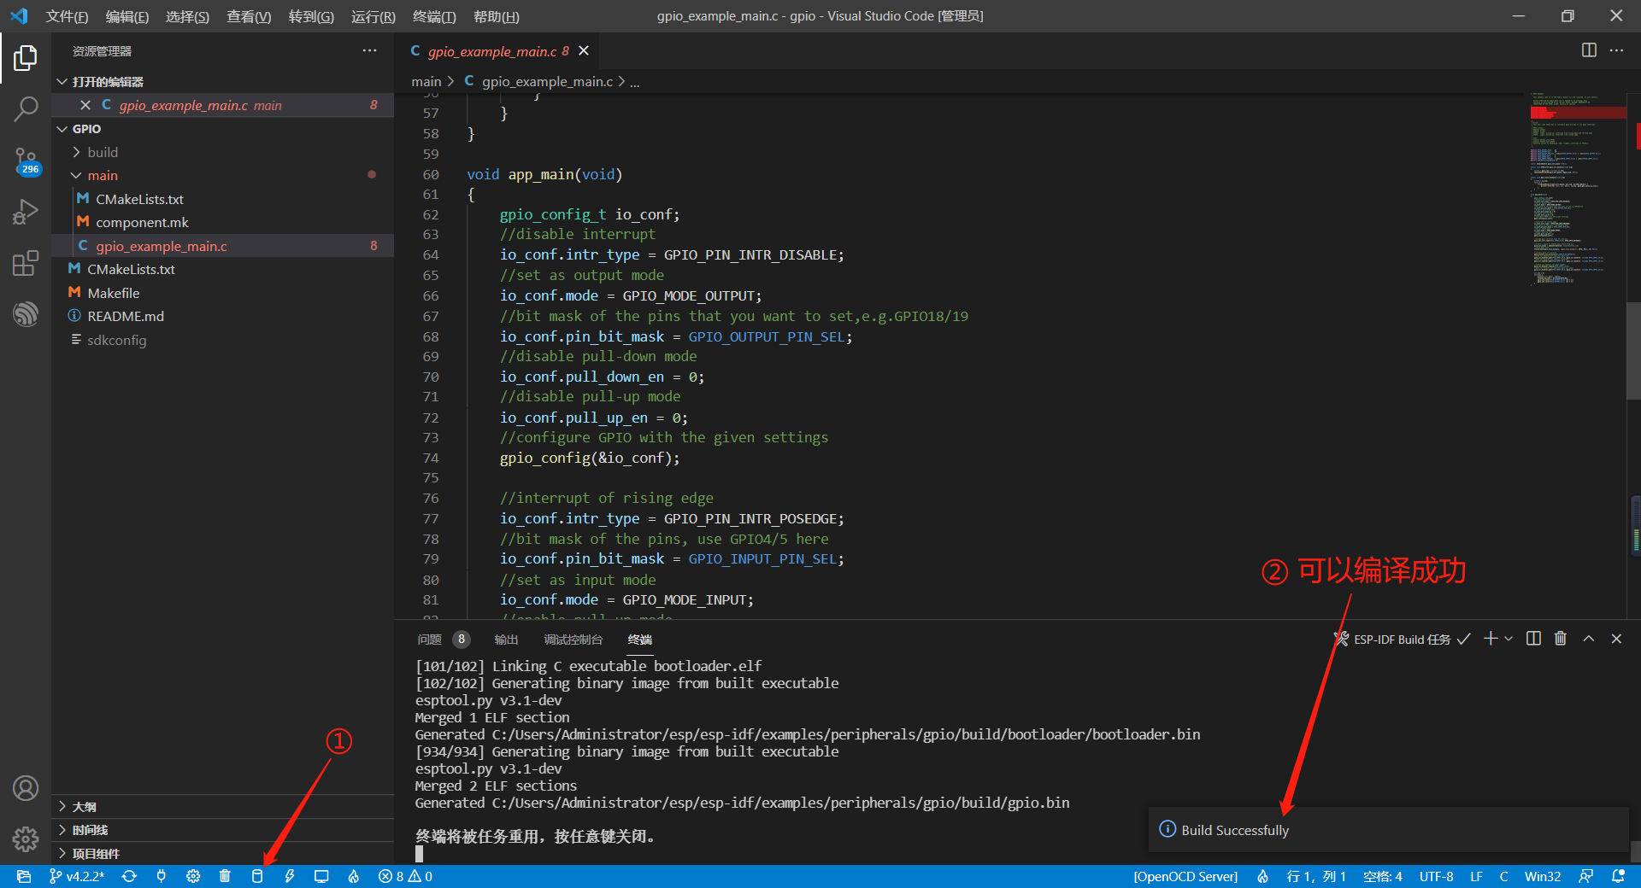Toggle the split editor layout icon
This screenshot has height=888, width=1641.
coord(1589,50)
